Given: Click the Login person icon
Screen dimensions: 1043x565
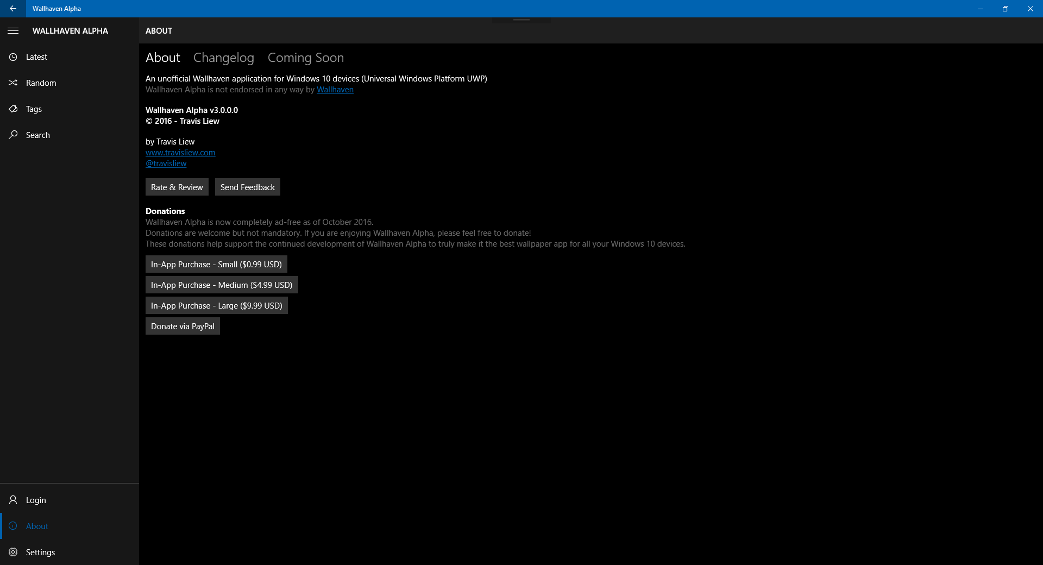Looking at the screenshot, I should pyautogui.click(x=13, y=500).
